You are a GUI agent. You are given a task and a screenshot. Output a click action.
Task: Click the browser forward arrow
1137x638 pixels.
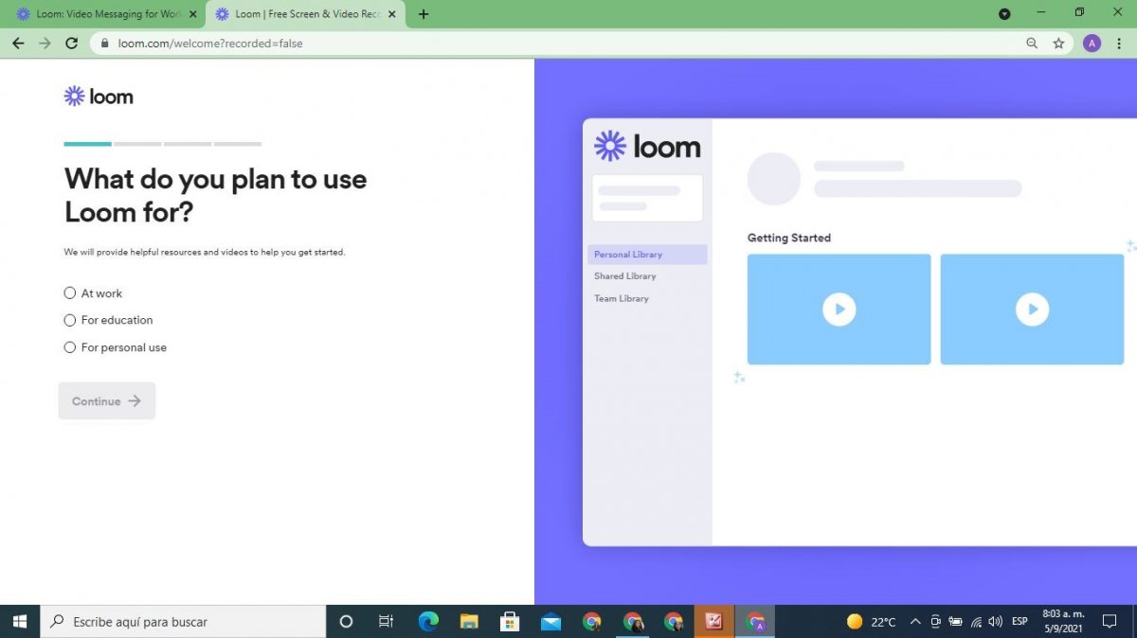click(x=45, y=44)
